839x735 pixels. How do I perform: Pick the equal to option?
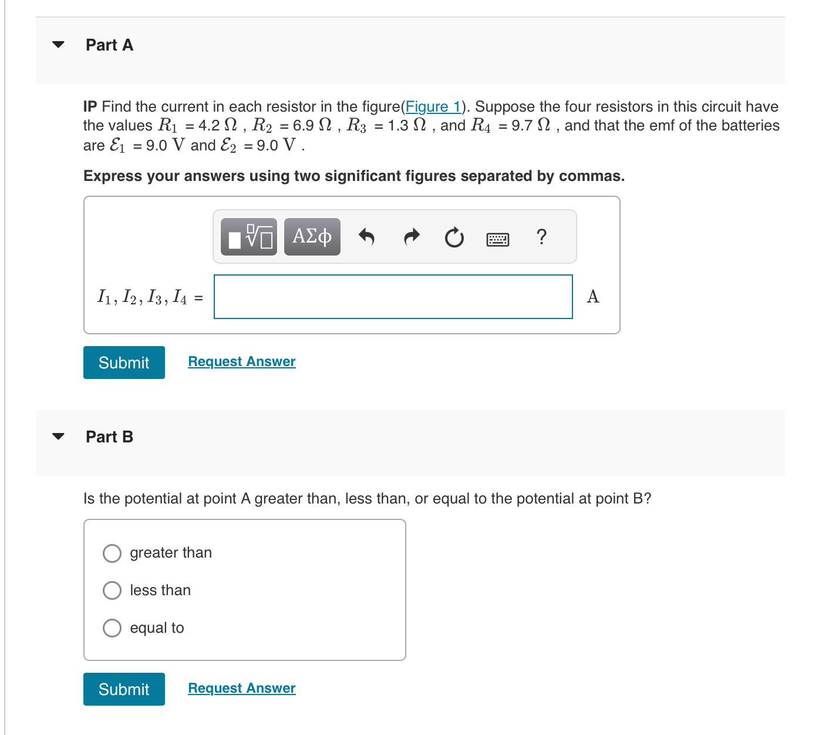pyautogui.click(x=112, y=628)
